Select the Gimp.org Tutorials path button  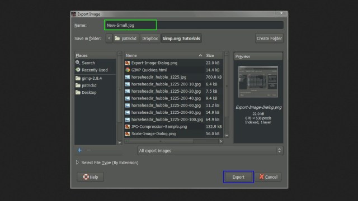point(181,39)
